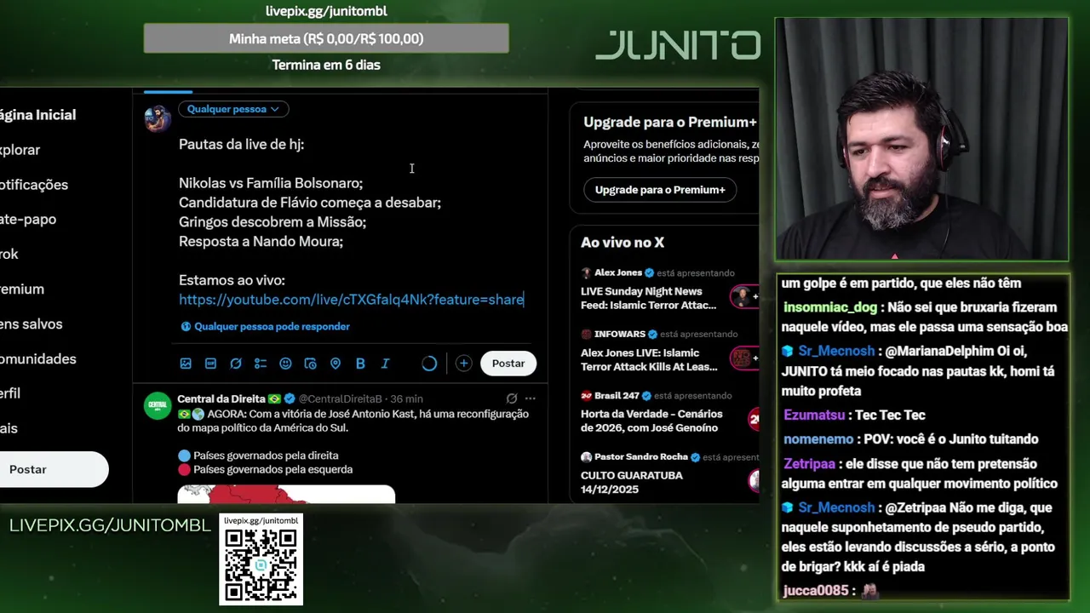The width and height of the screenshot is (1090, 613).
Task: Click the @CentralDireitaB handle
Action: tap(341, 398)
